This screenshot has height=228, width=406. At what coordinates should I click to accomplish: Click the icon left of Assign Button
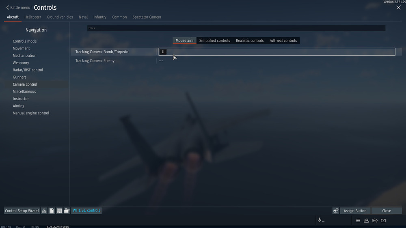(336, 211)
